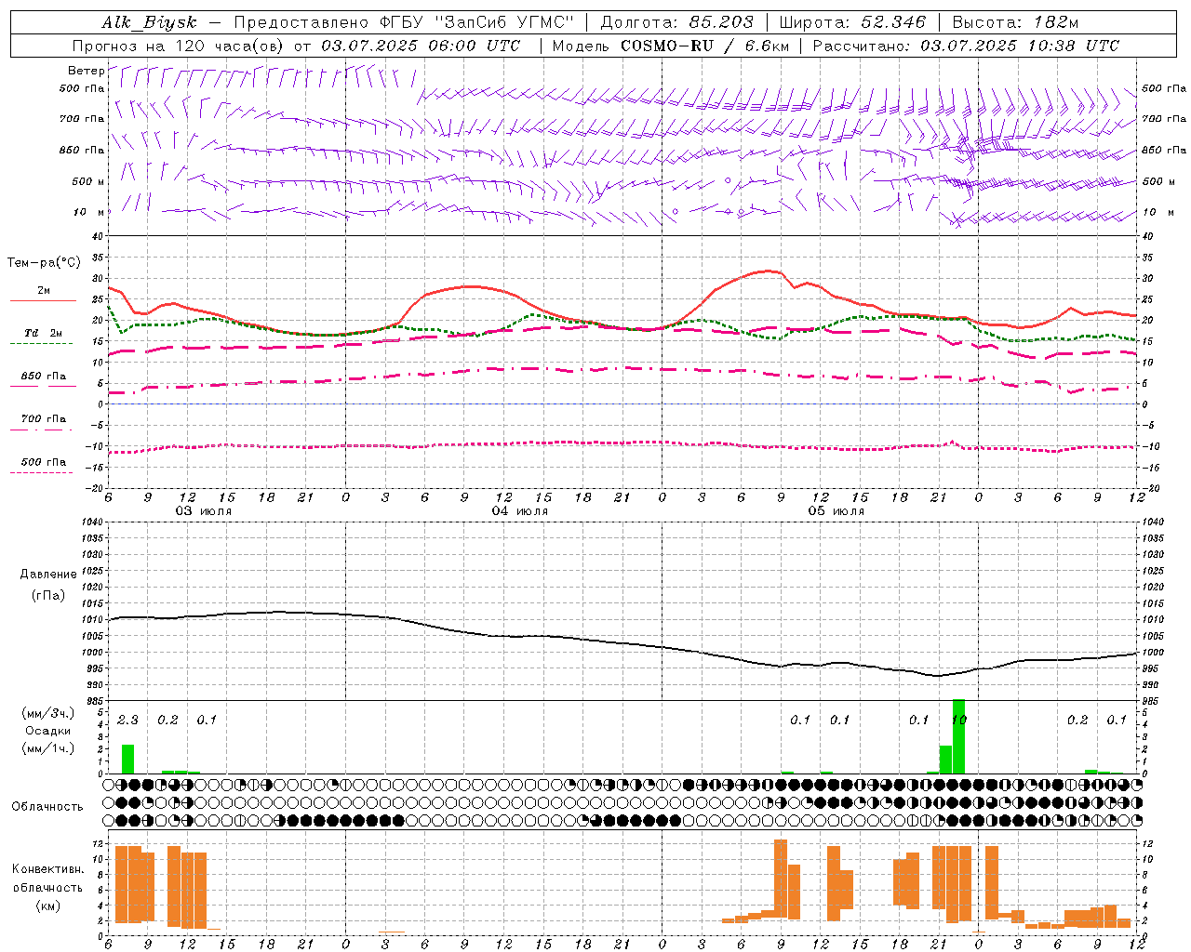Image resolution: width=1191 pixels, height=952 pixels.
Task: Click the longitude value Долгота: 85.203
Action: [x=676, y=22]
